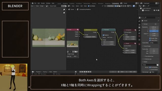The image size is (162, 91).
Task: Open the Render properties tab icon
Action: pos(139,25)
